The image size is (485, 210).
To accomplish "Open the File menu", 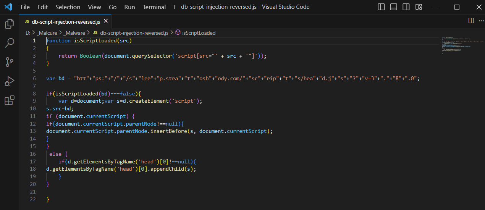I will point(25,7).
